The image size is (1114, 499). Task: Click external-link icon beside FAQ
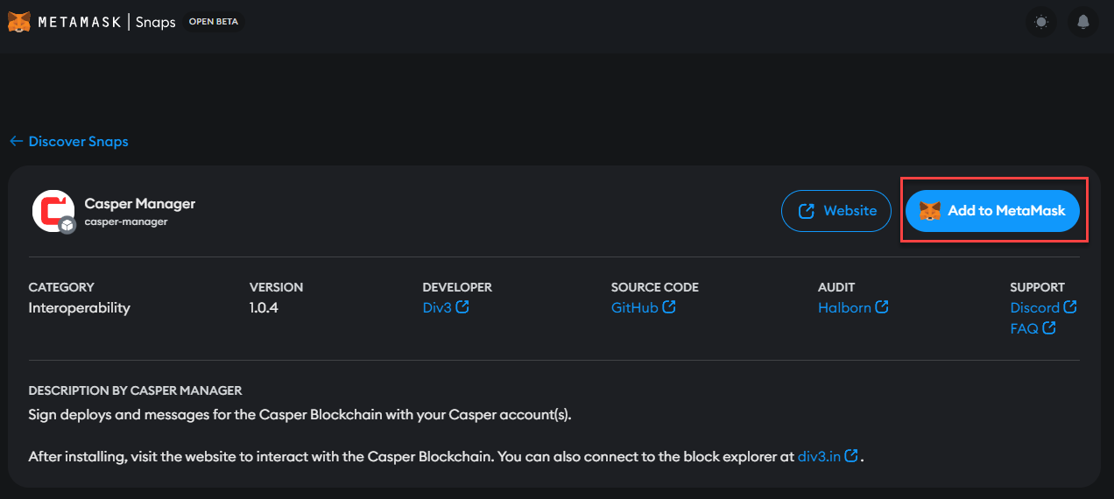(x=1049, y=328)
